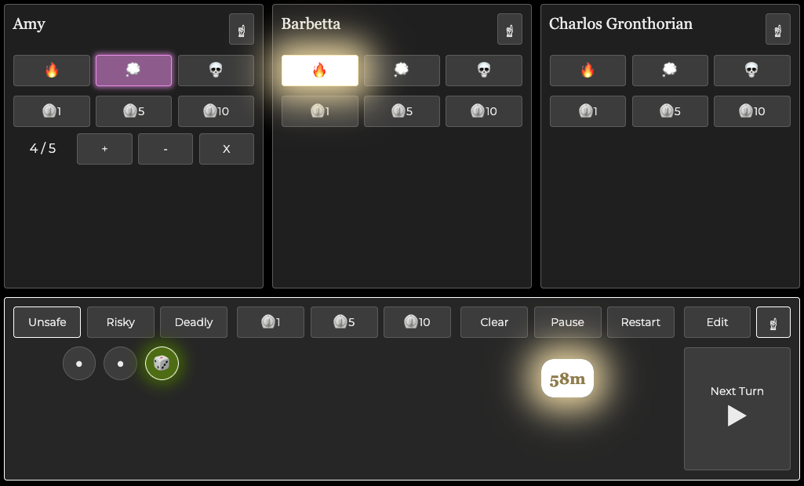Click the hand icon in Amy's panel
This screenshot has height=486, width=804.
(242, 29)
